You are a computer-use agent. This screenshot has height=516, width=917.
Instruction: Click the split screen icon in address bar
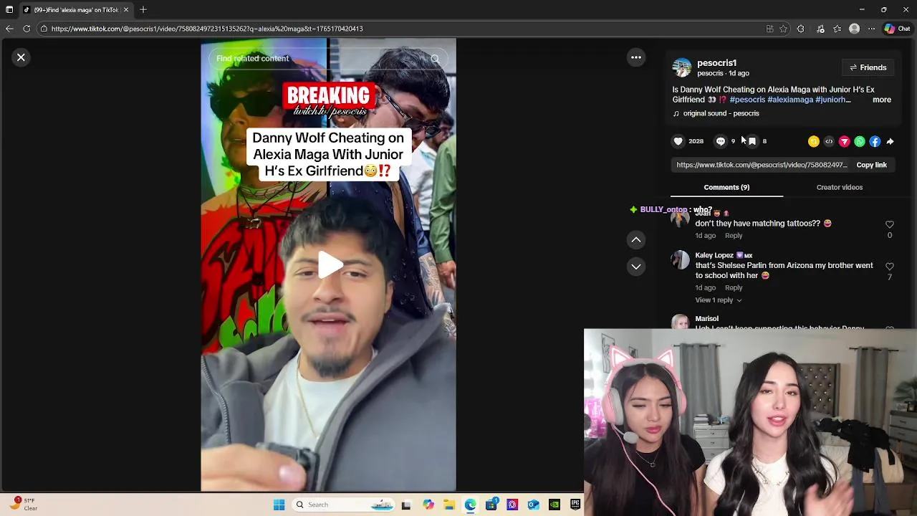[769, 29]
